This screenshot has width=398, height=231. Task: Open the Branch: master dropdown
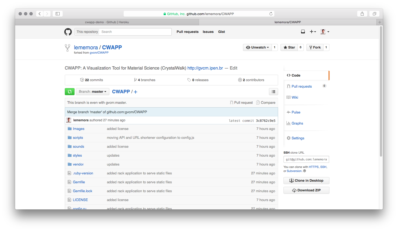point(93,92)
